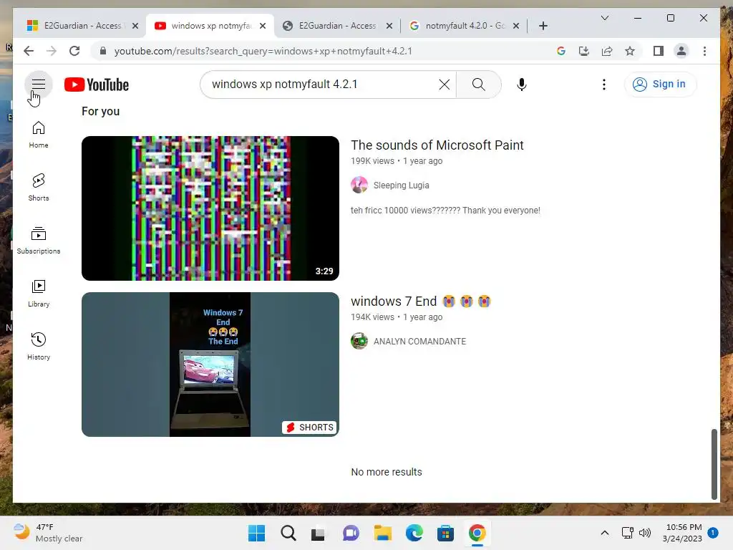Share this page from address bar

point(607,51)
